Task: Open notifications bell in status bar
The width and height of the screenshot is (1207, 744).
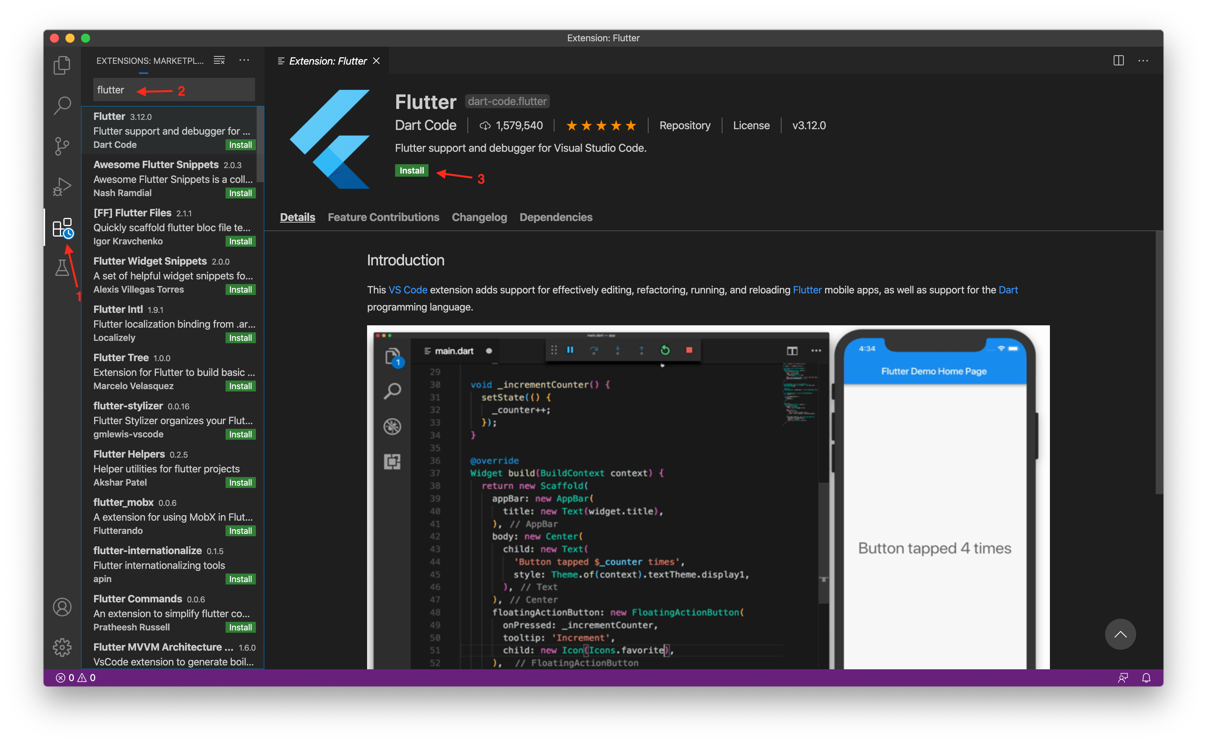Action: click(x=1146, y=677)
